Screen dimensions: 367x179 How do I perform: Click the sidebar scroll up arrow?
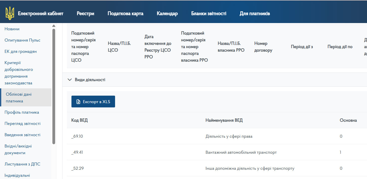54,26
